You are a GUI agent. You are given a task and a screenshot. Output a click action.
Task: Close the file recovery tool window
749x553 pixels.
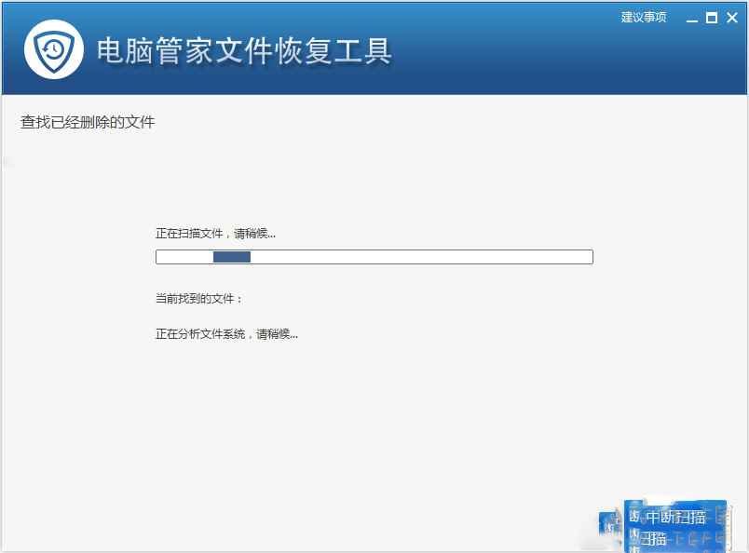(x=732, y=17)
